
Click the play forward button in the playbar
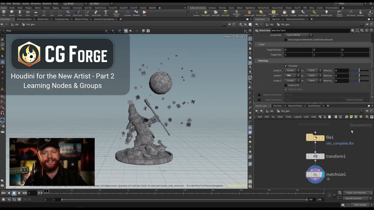pyautogui.click(x=19, y=193)
